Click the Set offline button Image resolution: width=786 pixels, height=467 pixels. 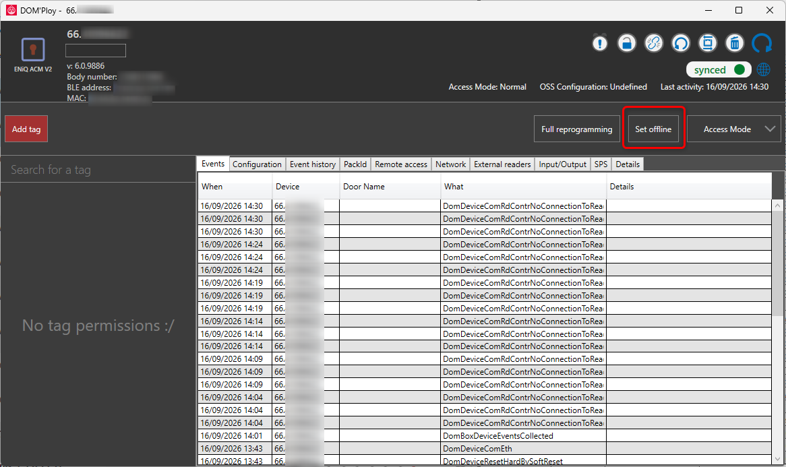point(653,129)
